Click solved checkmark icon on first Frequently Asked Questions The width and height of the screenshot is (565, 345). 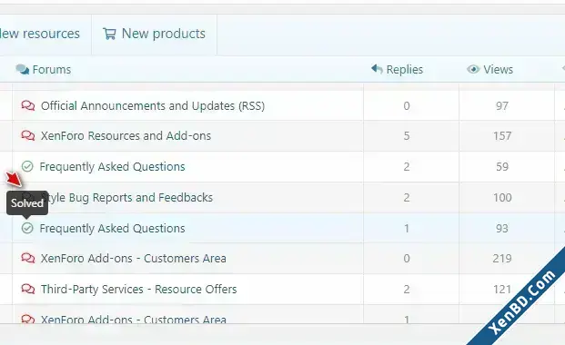(x=27, y=166)
